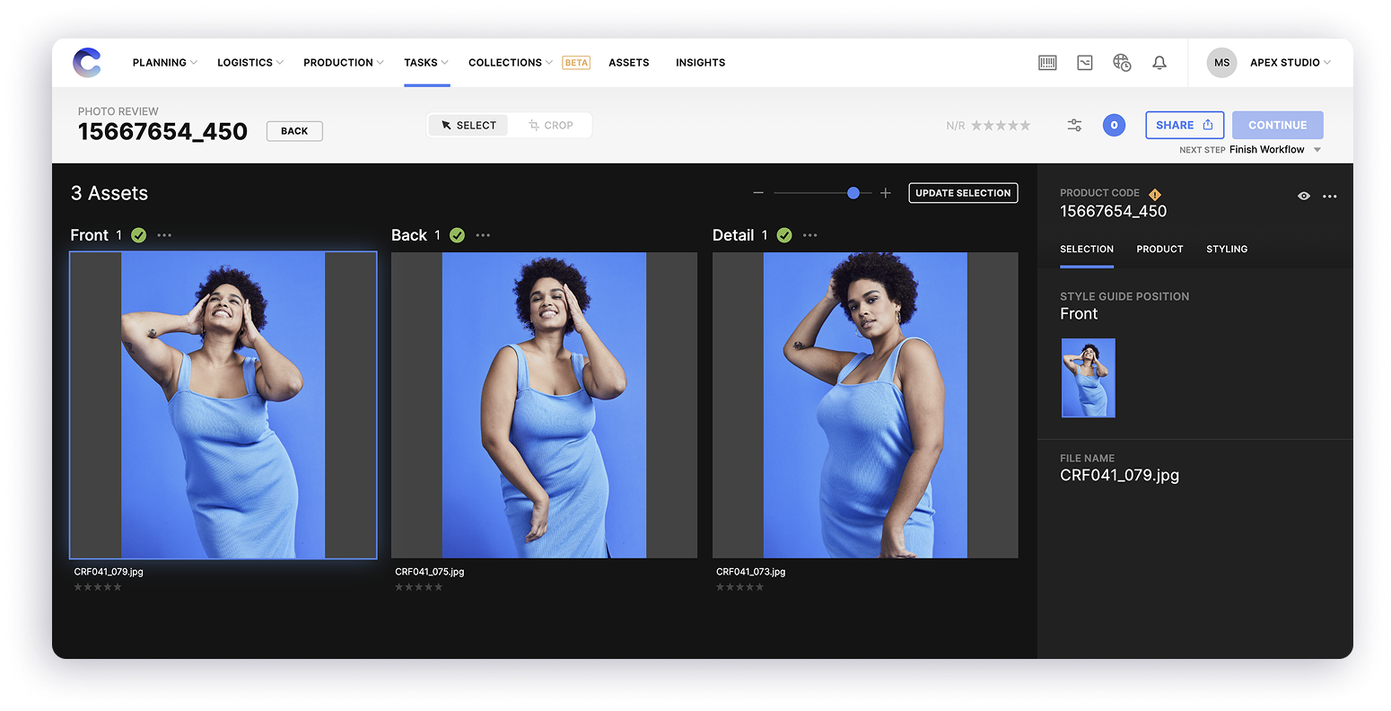Adjust the thumbnail zoom slider handle
The image size is (1391, 711).
pyautogui.click(x=853, y=193)
